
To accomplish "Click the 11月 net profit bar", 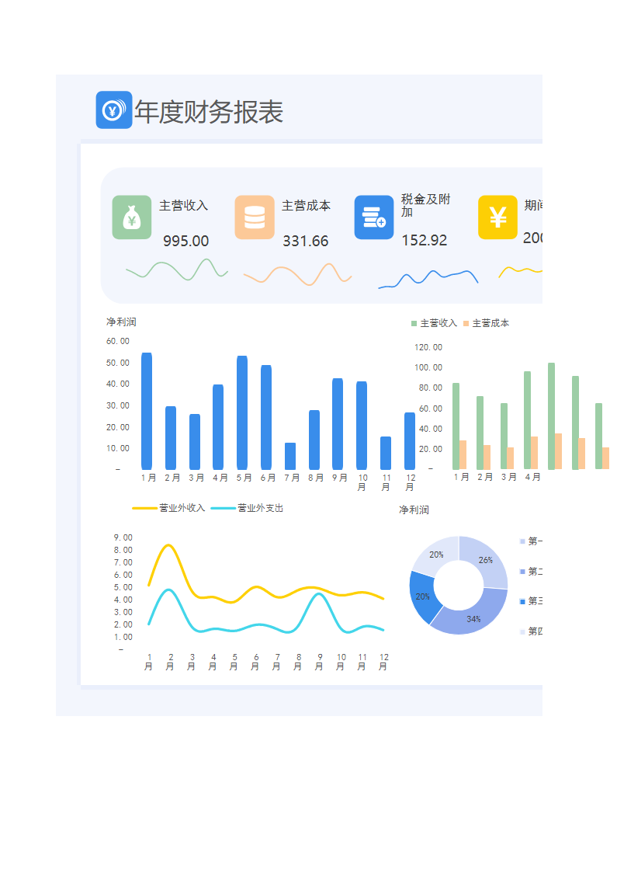I will tap(386, 453).
